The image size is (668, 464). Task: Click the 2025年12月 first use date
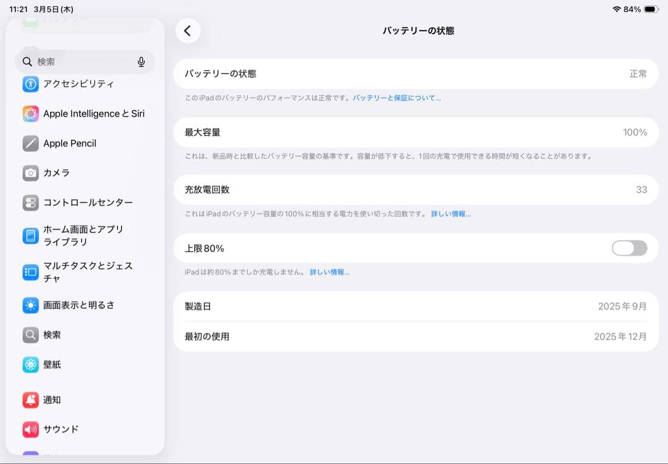tap(620, 337)
